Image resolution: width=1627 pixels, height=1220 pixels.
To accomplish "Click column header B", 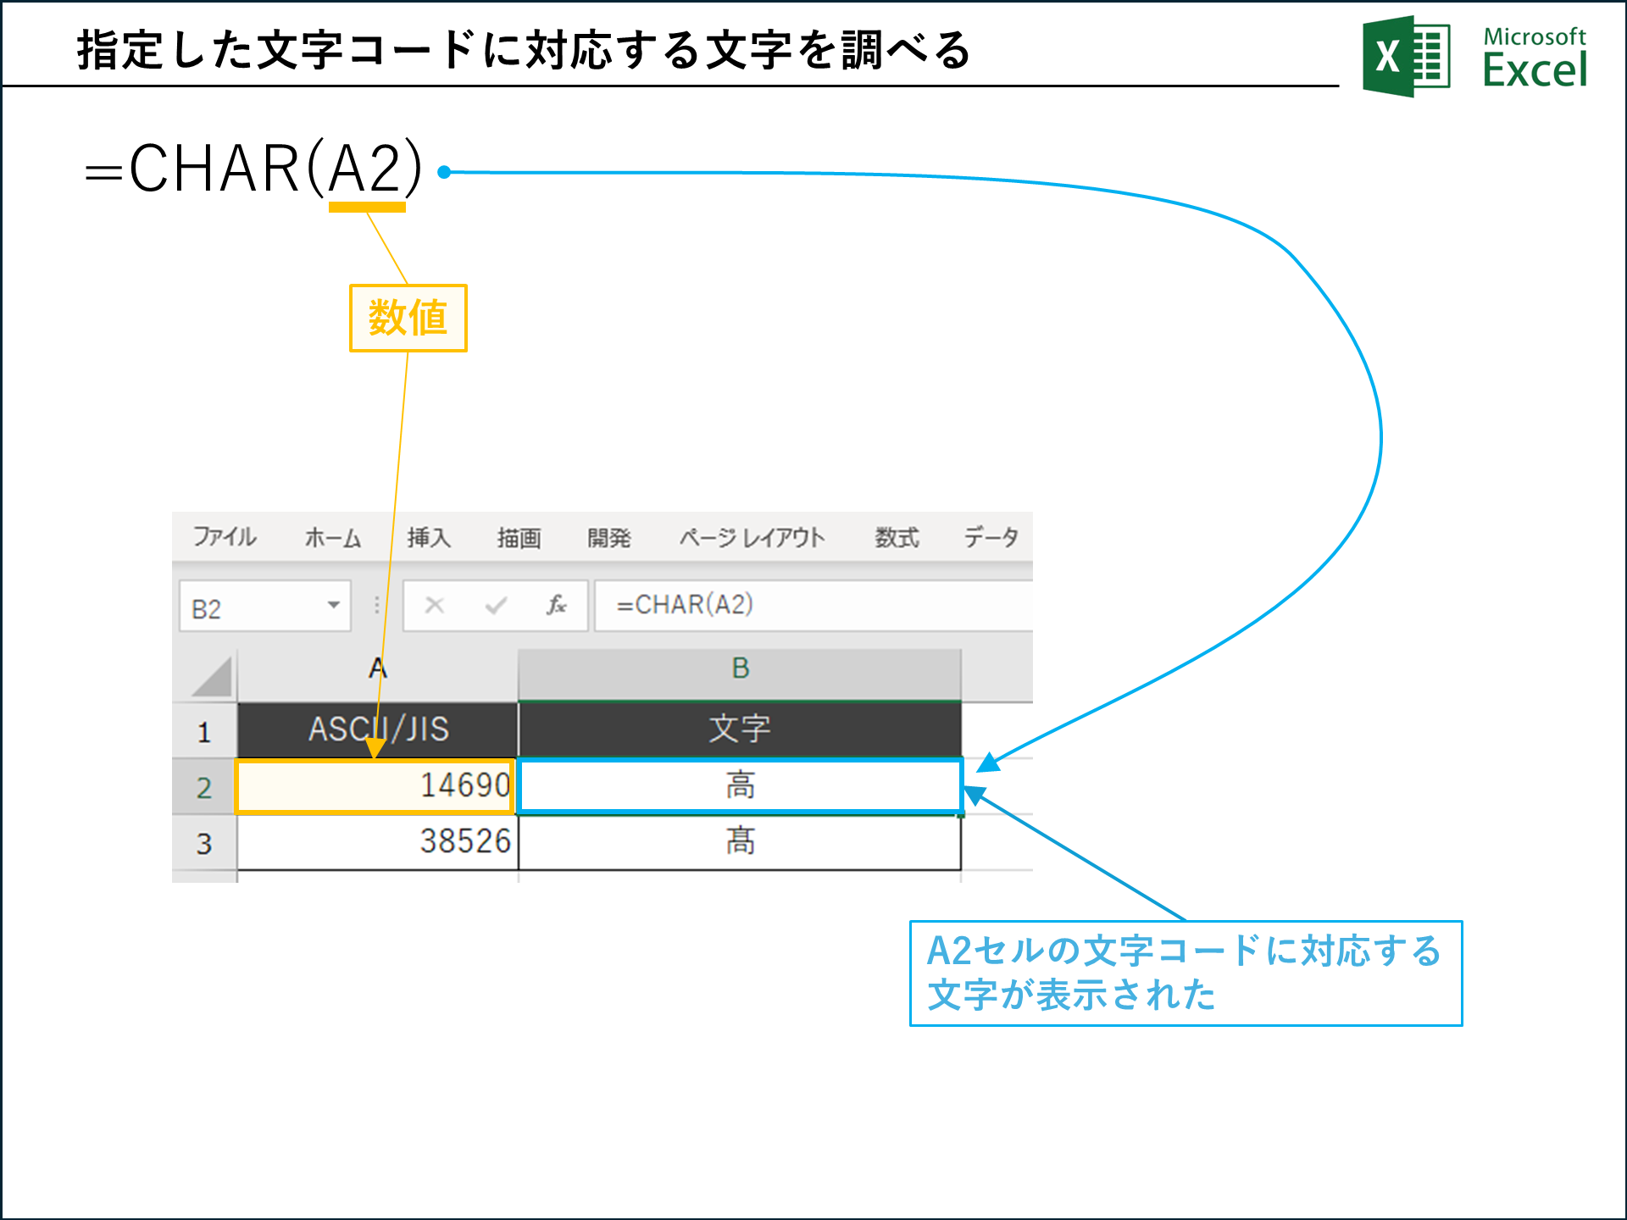I will [x=741, y=669].
